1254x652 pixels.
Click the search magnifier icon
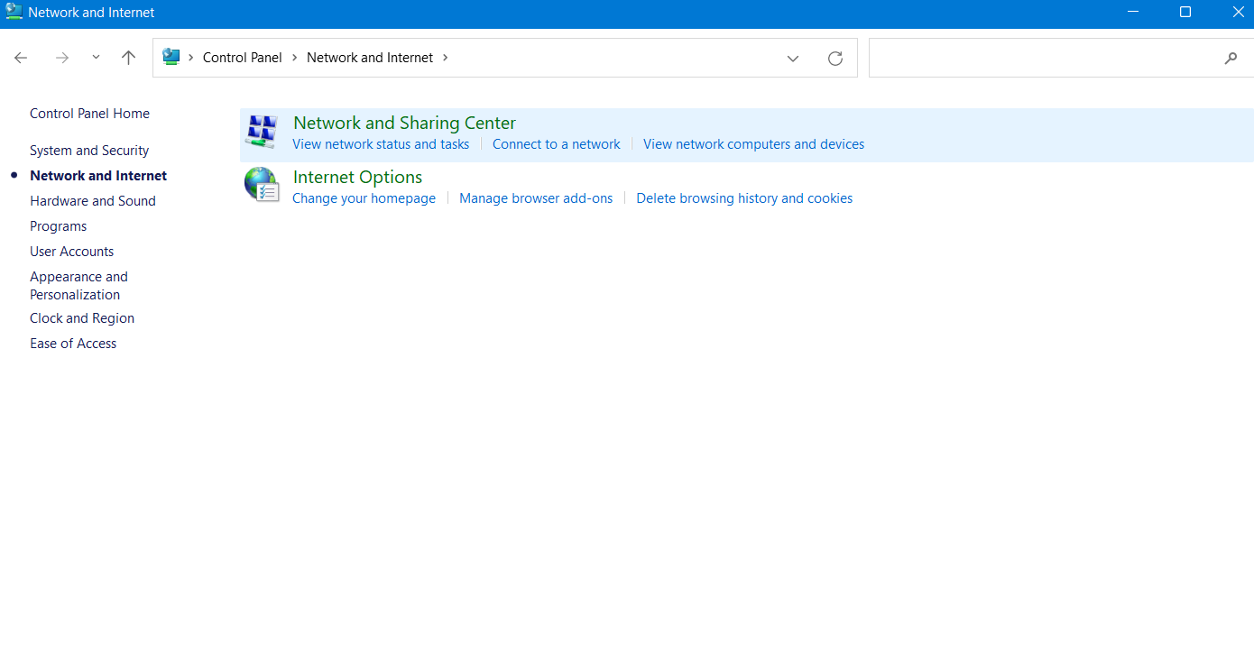coord(1231,58)
